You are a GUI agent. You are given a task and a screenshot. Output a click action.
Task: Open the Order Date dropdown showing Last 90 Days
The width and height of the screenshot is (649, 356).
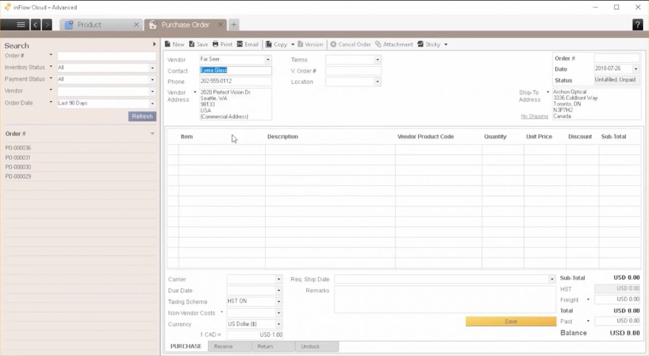[x=151, y=103]
